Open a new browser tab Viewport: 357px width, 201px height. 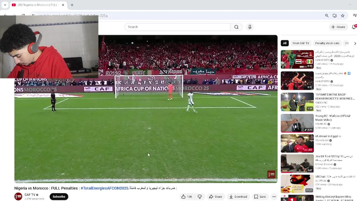(72, 5)
